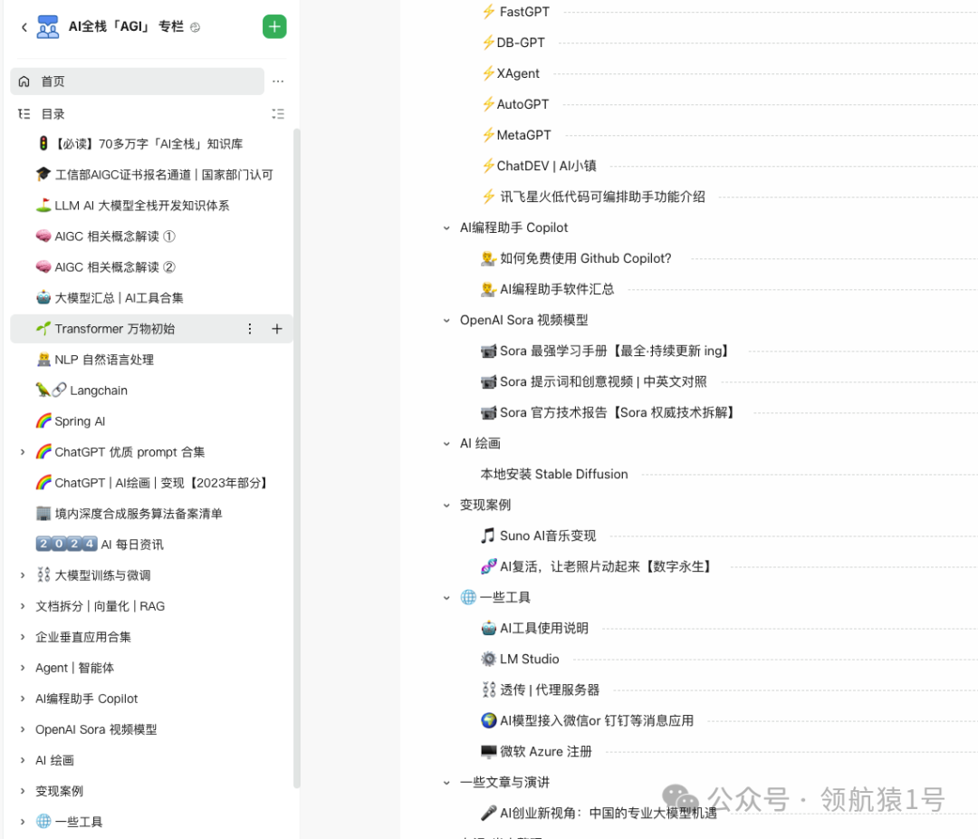Add a sub-page under Transformer 万物初始
This screenshot has width=978, height=839.
click(277, 329)
